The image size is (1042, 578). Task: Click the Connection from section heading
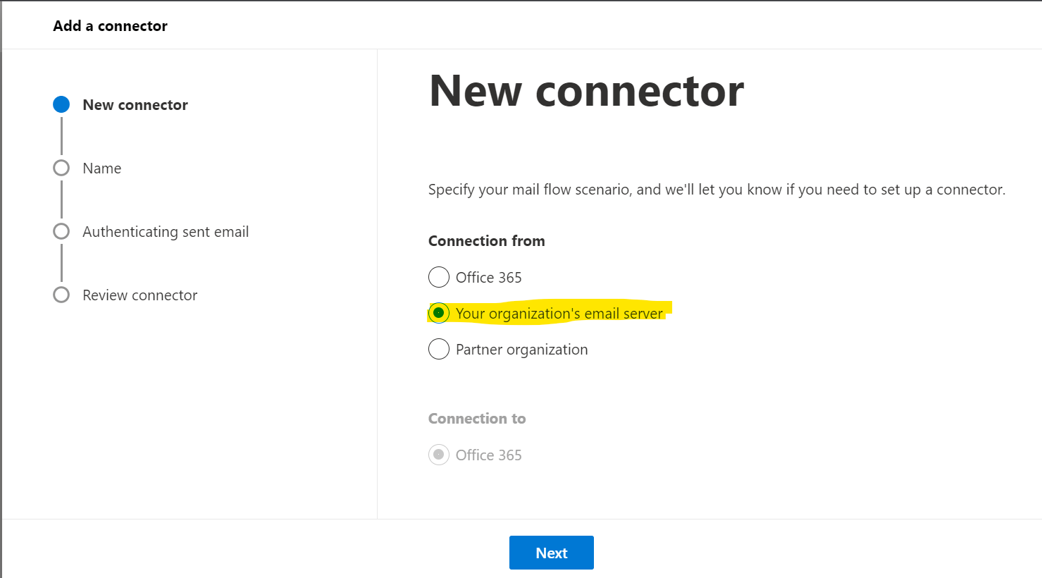coord(486,241)
